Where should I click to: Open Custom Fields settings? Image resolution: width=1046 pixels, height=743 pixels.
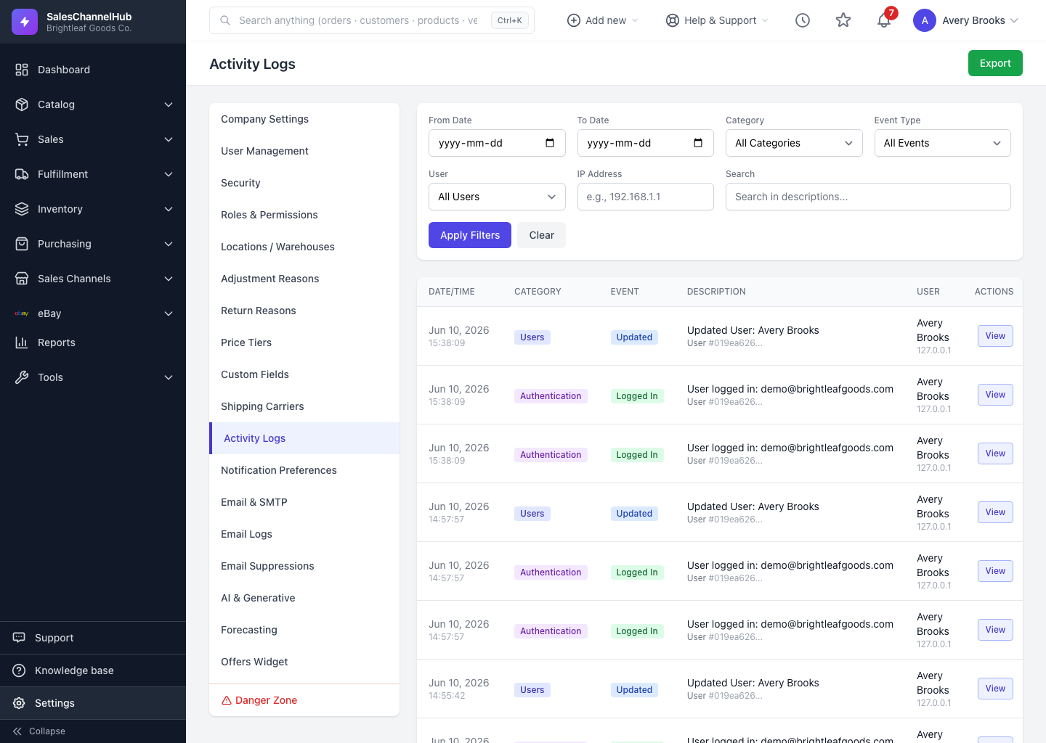(x=304, y=374)
